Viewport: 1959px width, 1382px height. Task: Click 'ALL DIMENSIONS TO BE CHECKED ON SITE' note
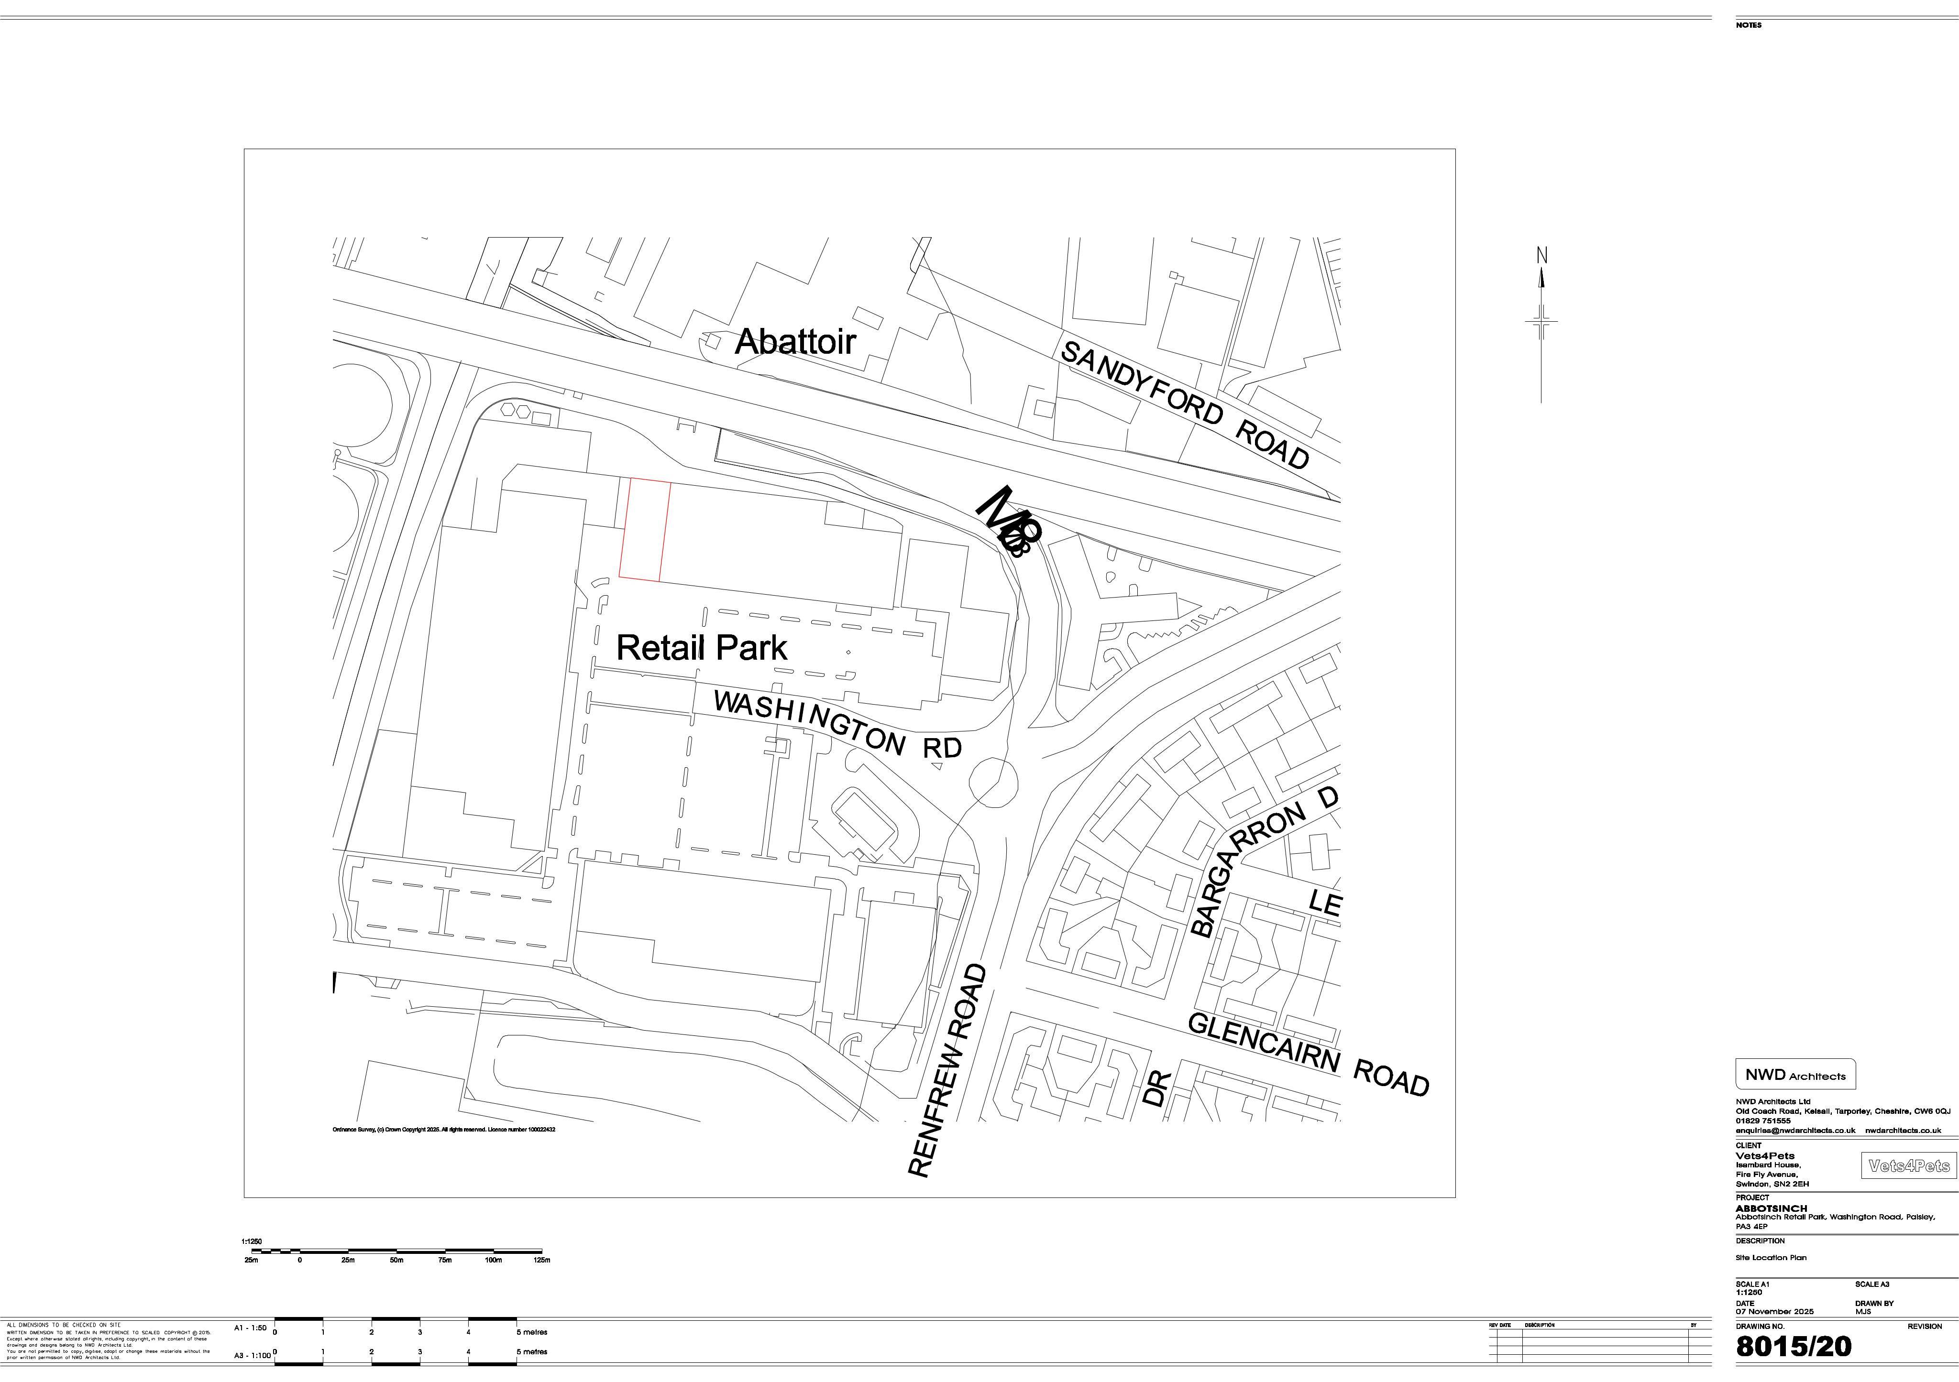pos(63,1326)
